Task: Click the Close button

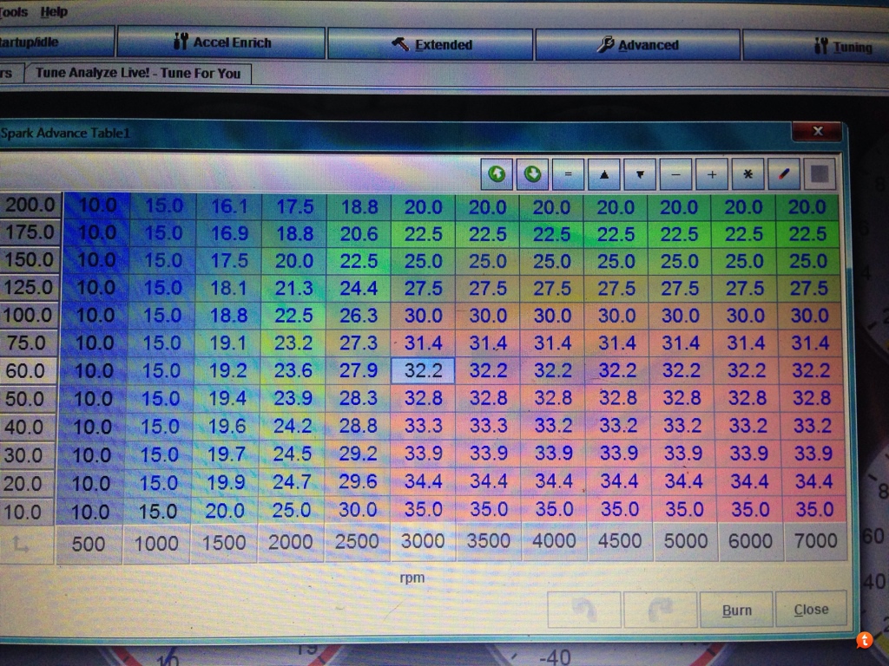Action: 812,610
